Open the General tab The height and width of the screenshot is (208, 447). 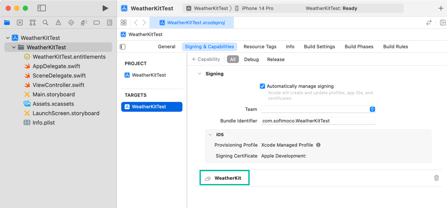167,47
